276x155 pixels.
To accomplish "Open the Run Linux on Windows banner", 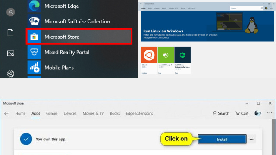I will coord(207,26).
